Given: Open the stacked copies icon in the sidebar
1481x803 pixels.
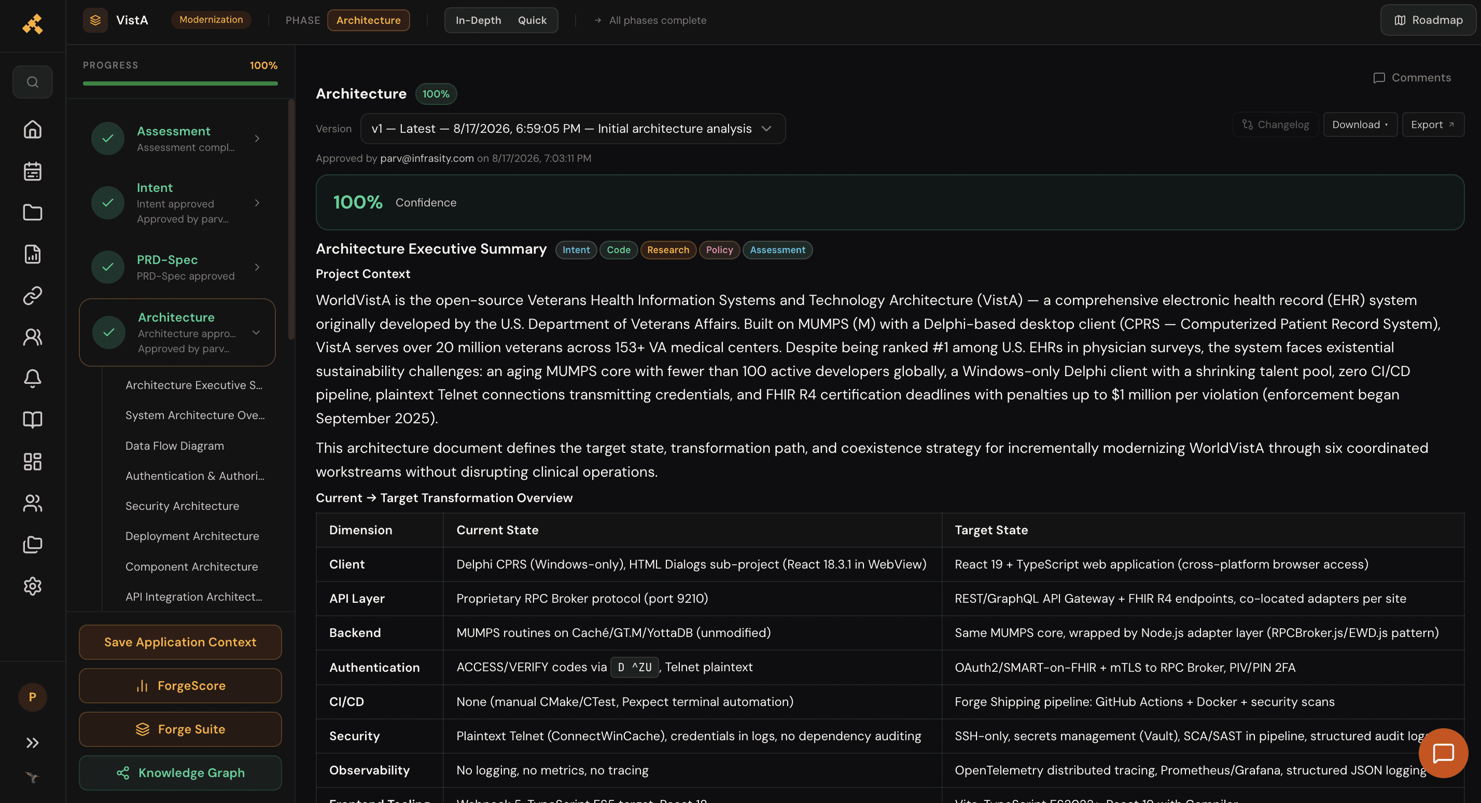Looking at the screenshot, I should tap(33, 545).
